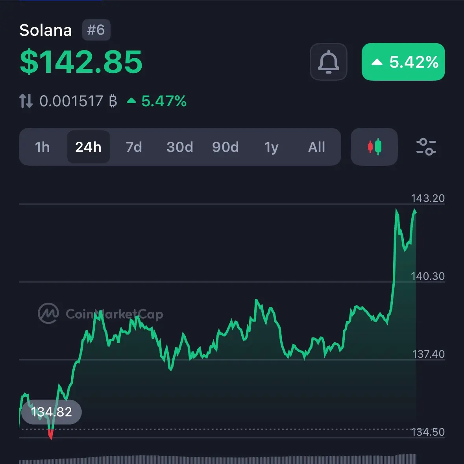Tap the price alert bell icon
Viewport: 464px width, 464px height.
coord(329,62)
